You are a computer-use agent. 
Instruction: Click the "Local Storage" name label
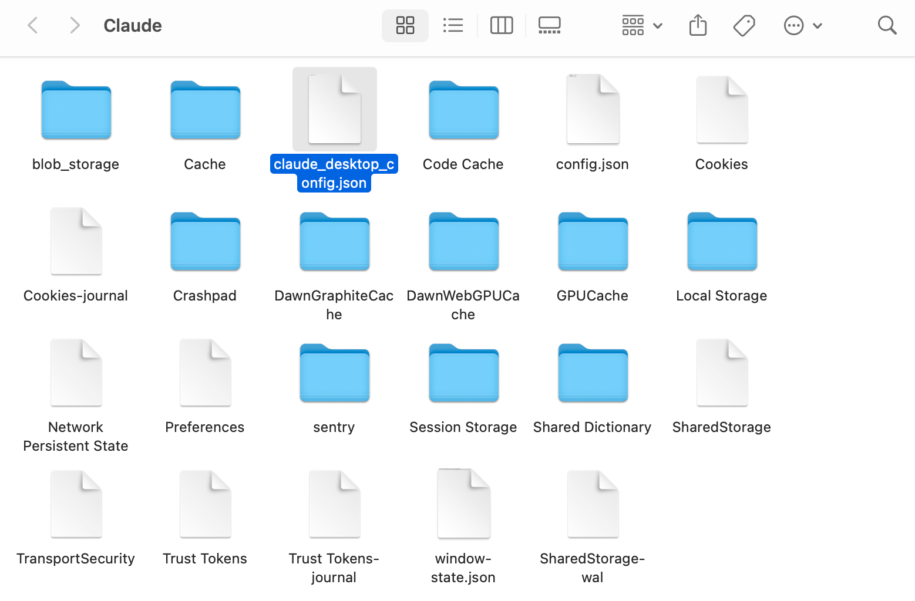point(722,296)
